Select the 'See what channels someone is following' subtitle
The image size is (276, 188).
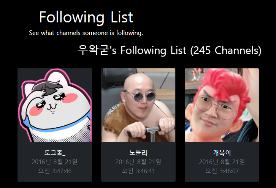[86, 33]
